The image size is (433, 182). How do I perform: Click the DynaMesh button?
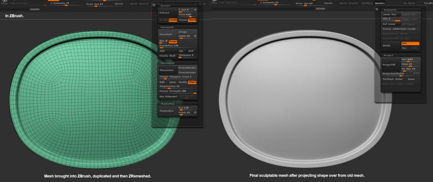(x=168, y=34)
